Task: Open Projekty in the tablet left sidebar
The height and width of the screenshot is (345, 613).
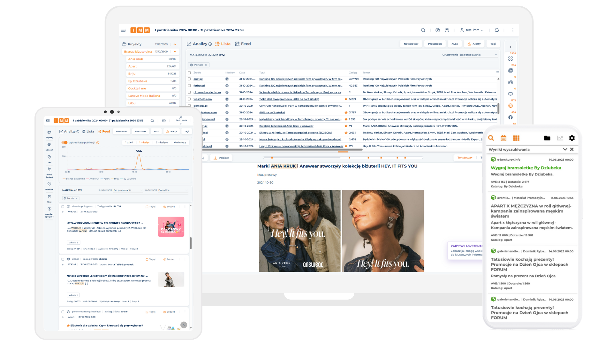Action: pyautogui.click(x=49, y=134)
